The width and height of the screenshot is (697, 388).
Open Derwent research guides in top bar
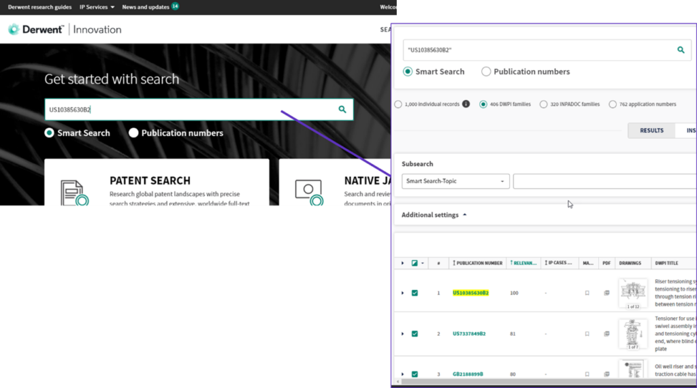tap(39, 7)
